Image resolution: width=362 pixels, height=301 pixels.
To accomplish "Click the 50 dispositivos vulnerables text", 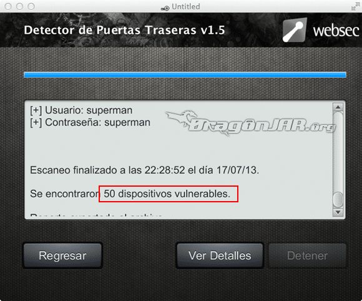I will coord(167,194).
